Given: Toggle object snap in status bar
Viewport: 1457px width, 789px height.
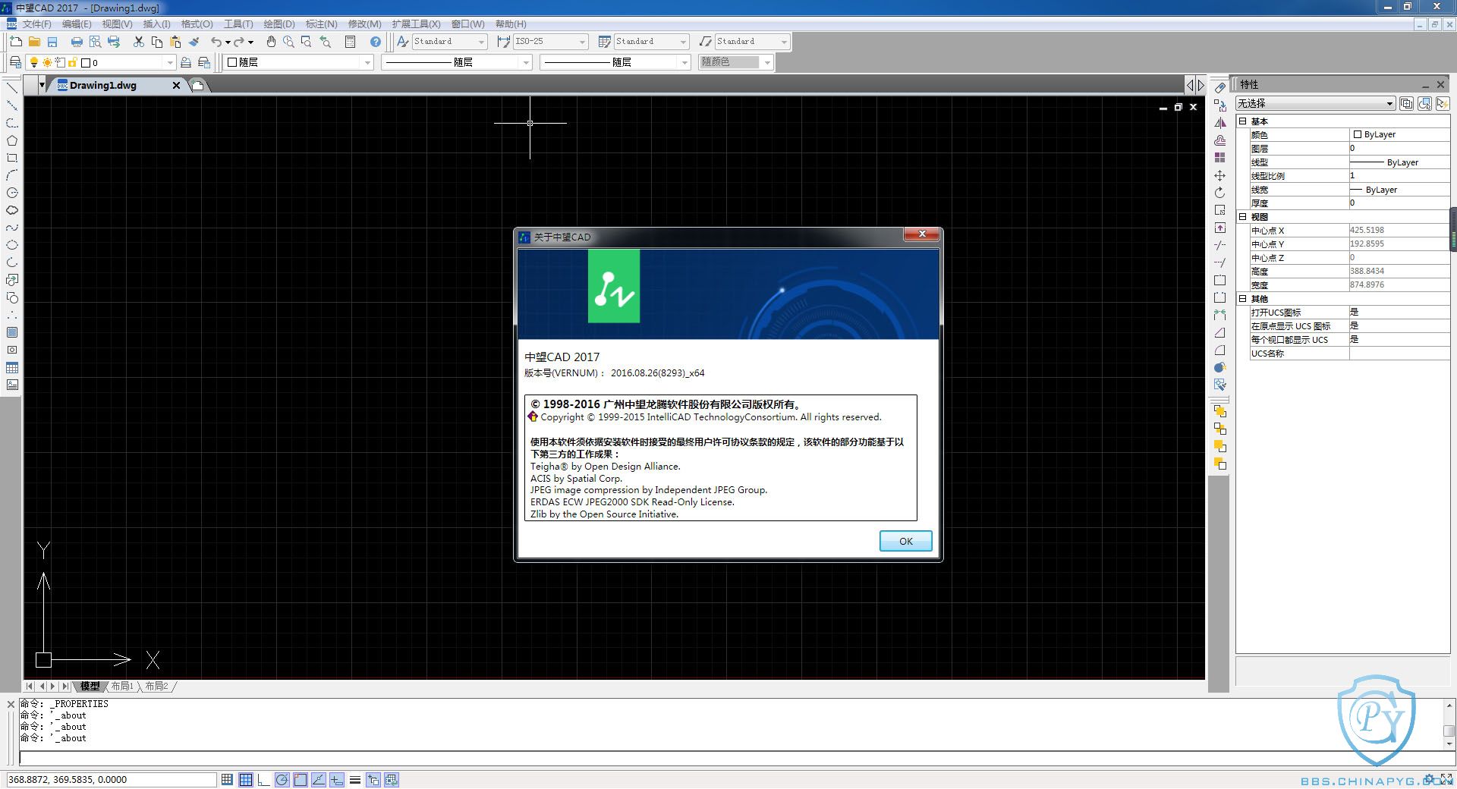Looking at the screenshot, I should pos(301,779).
